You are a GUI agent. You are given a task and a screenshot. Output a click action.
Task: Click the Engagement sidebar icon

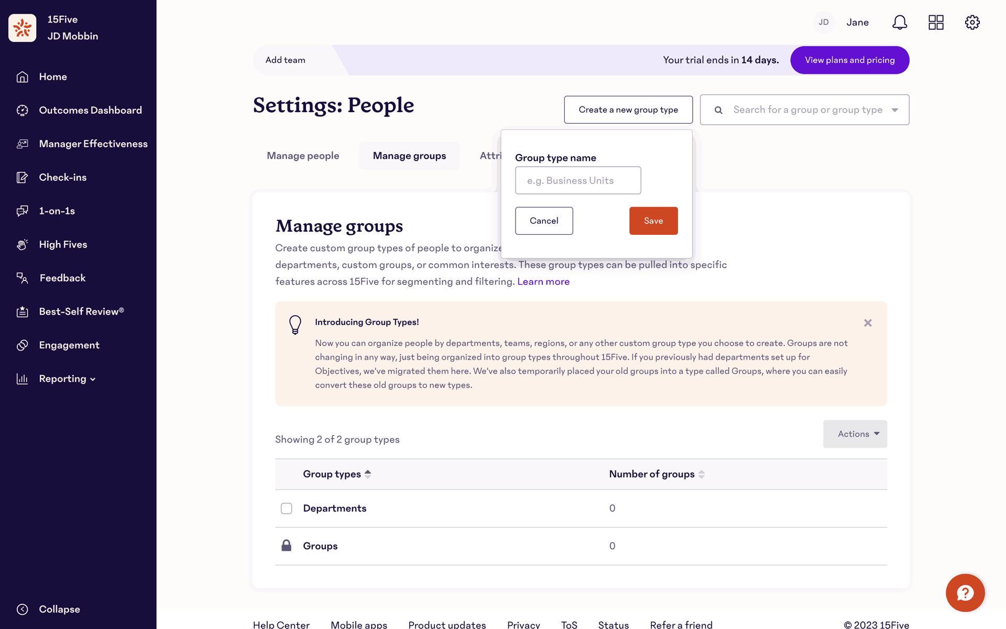tap(22, 345)
